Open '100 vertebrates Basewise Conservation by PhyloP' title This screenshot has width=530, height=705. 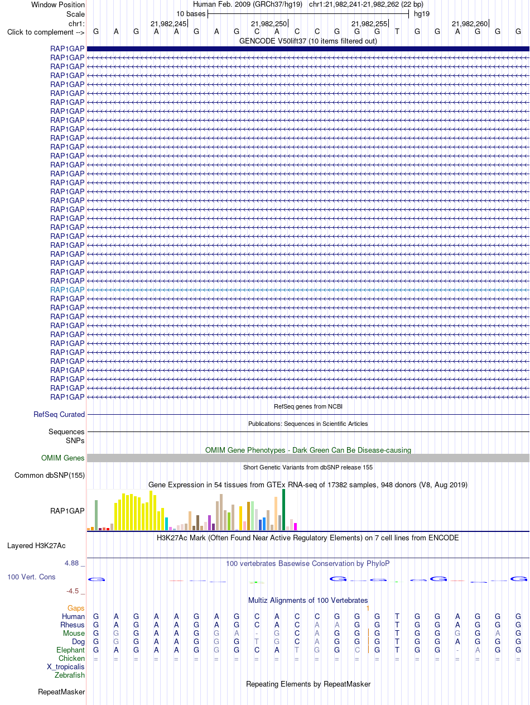(x=308, y=563)
